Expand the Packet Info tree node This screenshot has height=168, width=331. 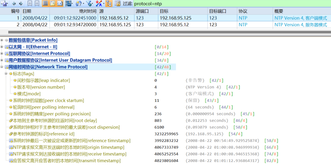2,40
